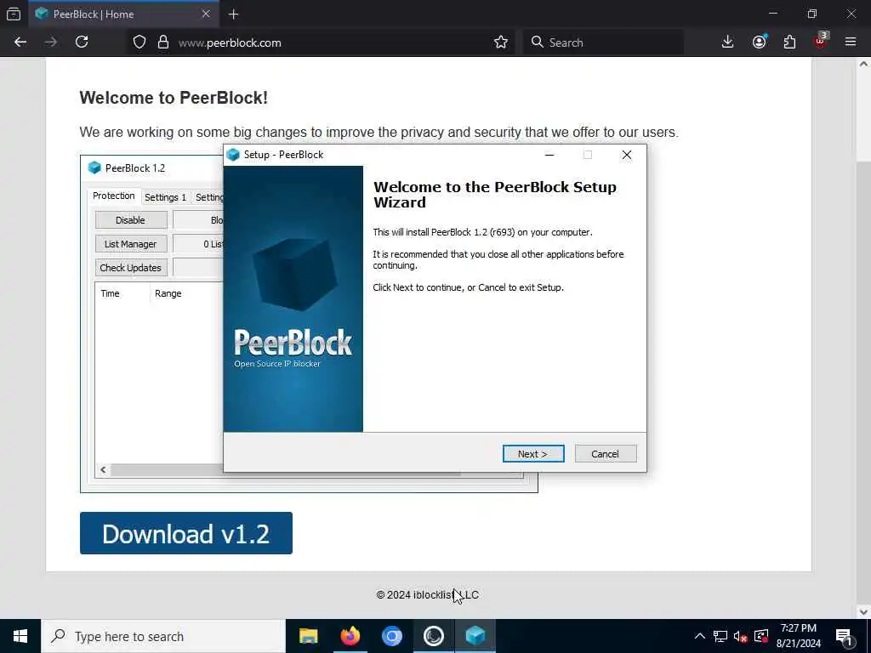Image resolution: width=871 pixels, height=653 pixels.
Task: Cancel the PeerBlock Setup wizard
Action: click(x=606, y=454)
